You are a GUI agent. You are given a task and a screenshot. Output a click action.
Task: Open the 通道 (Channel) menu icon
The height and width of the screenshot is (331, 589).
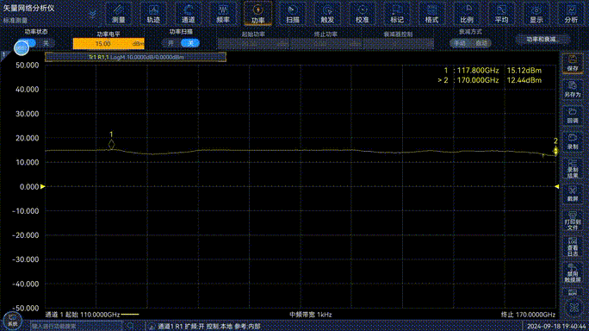pos(188,14)
